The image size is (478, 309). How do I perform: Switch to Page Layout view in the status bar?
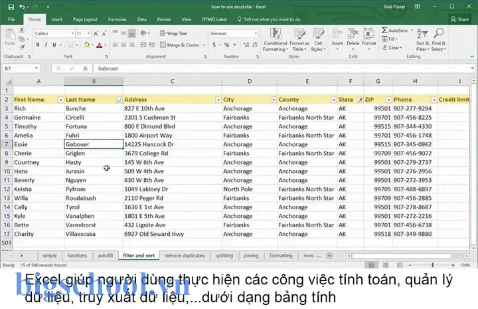coord(386,265)
